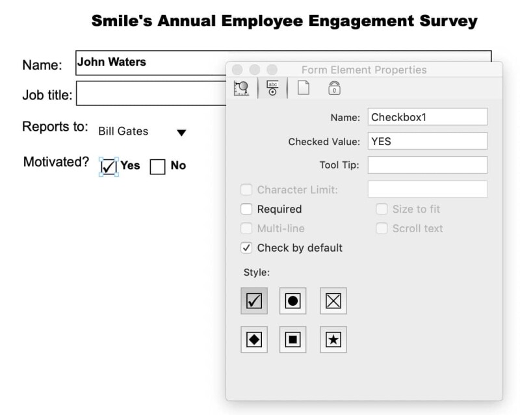The width and height of the screenshot is (520, 415).
Task: Pick the filled square style icon
Action: 293,340
